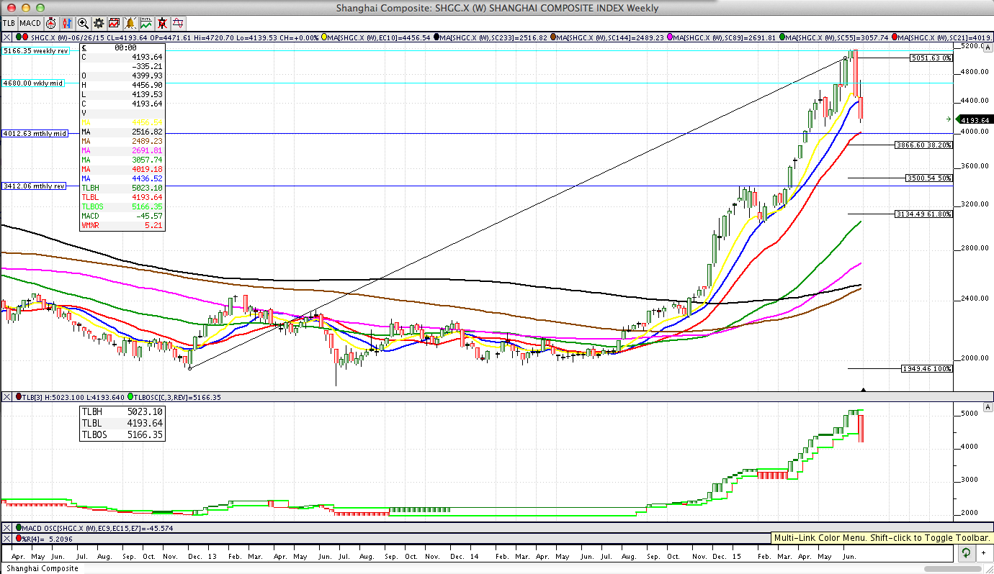Image resolution: width=994 pixels, height=574 pixels.
Task: Click black SC233 moving average dot
Action: click(x=436, y=37)
